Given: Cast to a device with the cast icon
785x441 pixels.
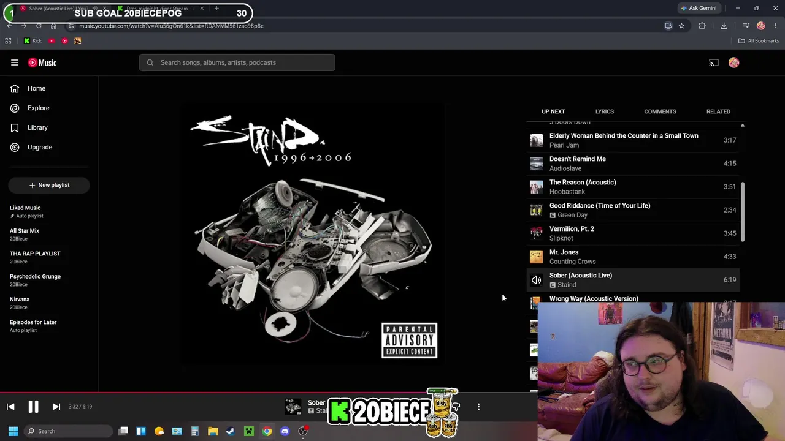Looking at the screenshot, I should click(x=714, y=62).
